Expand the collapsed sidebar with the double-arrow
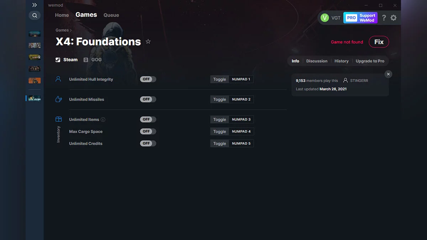Image resolution: width=427 pixels, height=240 pixels. pyautogui.click(x=35, y=5)
